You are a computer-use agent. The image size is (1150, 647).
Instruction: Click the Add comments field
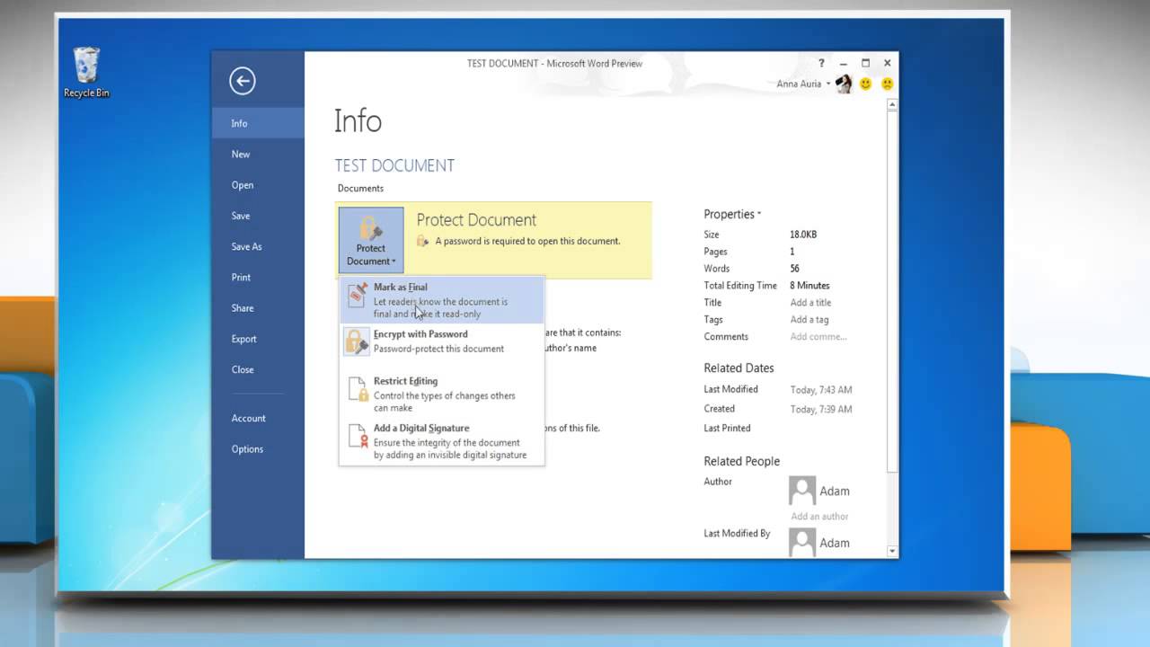tap(818, 337)
